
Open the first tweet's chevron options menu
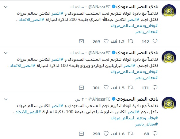point(6,7)
